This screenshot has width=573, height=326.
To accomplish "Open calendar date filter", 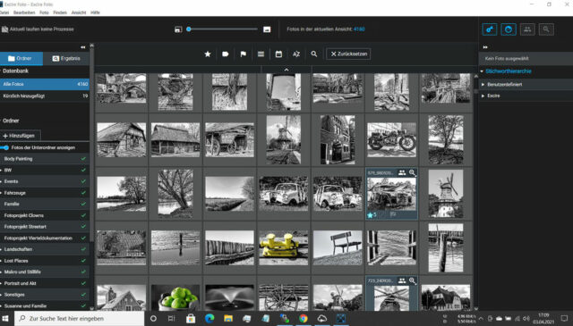I will 278,54.
